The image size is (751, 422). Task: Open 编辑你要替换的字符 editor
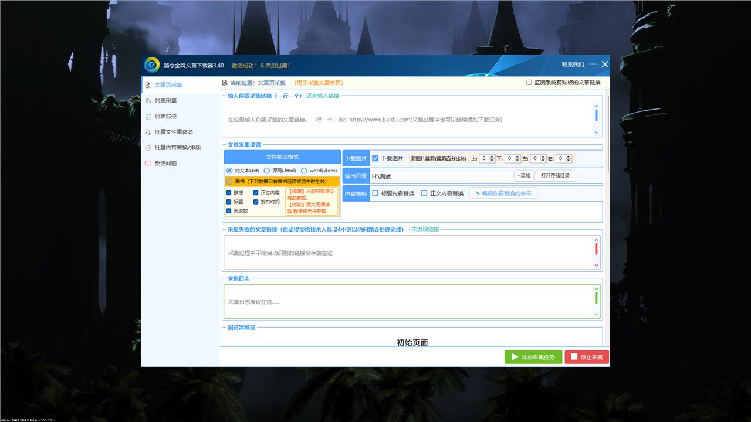pyautogui.click(x=503, y=193)
